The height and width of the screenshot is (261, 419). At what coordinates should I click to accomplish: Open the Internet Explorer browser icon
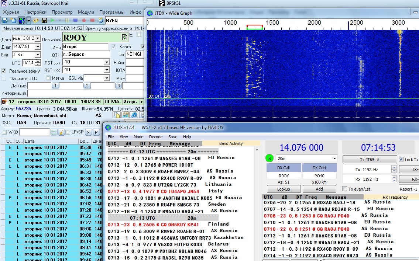[134, 115]
